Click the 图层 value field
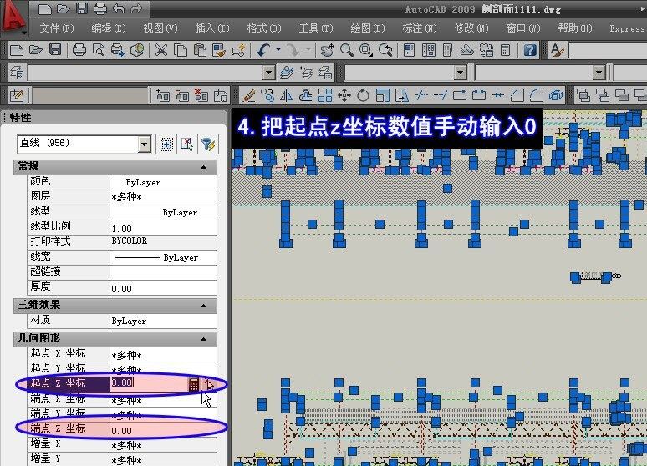647x466 pixels. [x=163, y=197]
